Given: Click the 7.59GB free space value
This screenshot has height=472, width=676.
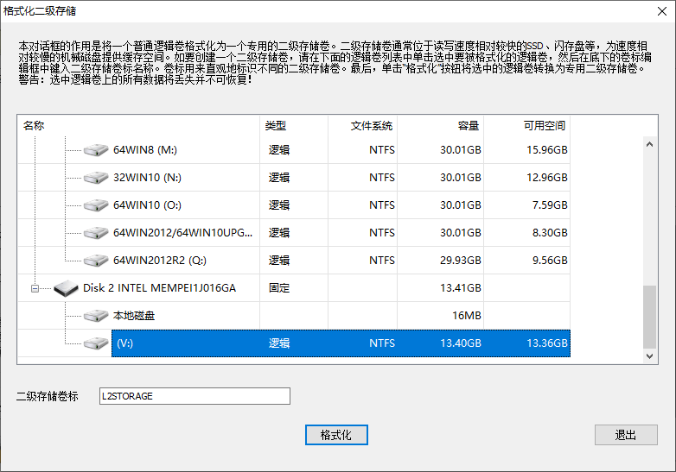Looking at the screenshot, I should [x=550, y=205].
